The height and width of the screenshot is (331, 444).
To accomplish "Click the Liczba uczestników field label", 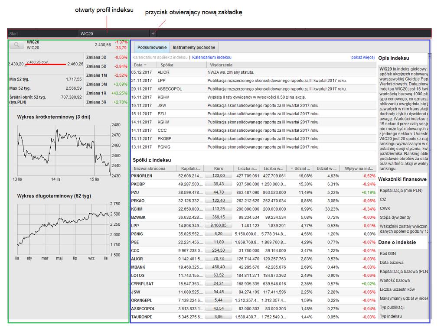I will click(x=397, y=289).
